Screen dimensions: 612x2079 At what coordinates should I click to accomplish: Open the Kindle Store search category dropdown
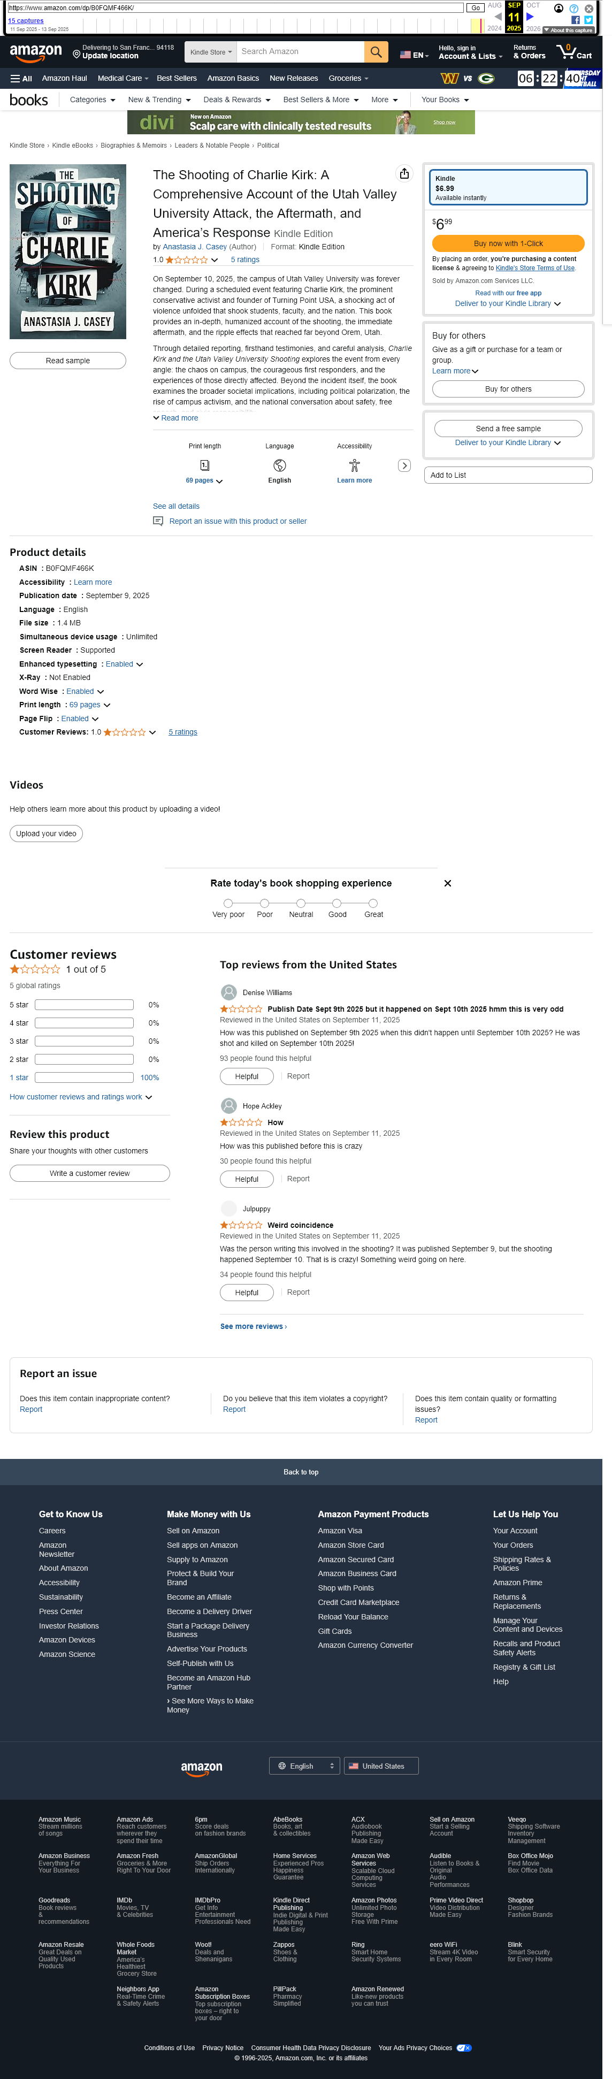(x=211, y=52)
